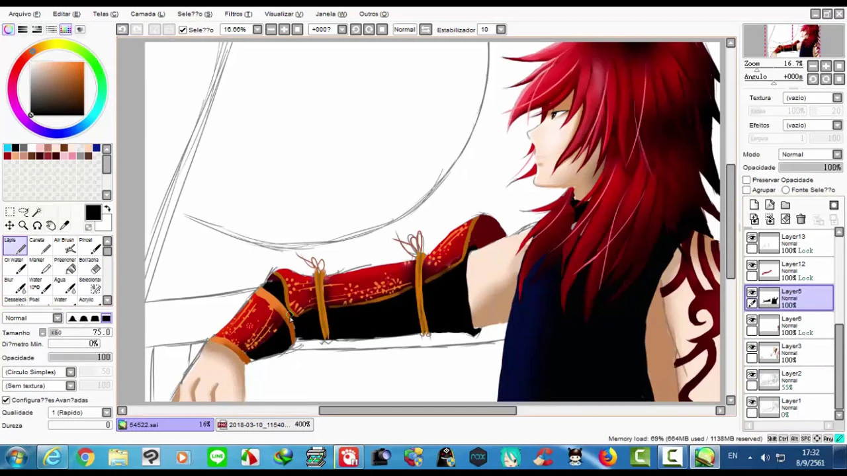
Task: Uncheck Configura??es Avan?adas checkbox
Action: pos(6,400)
